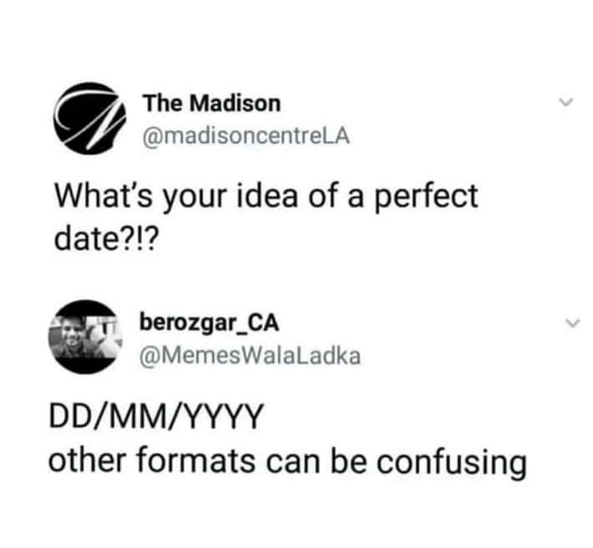Screen dimensions: 593x548
Task: Open berozgar_CA profile picture
Action: tap(85, 337)
